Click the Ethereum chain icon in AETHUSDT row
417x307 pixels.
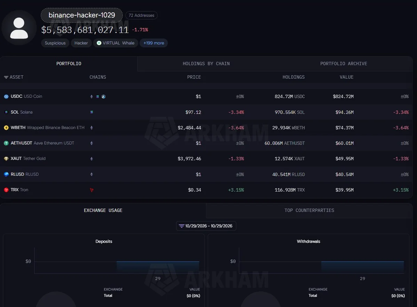pyautogui.click(x=91, y=143)
